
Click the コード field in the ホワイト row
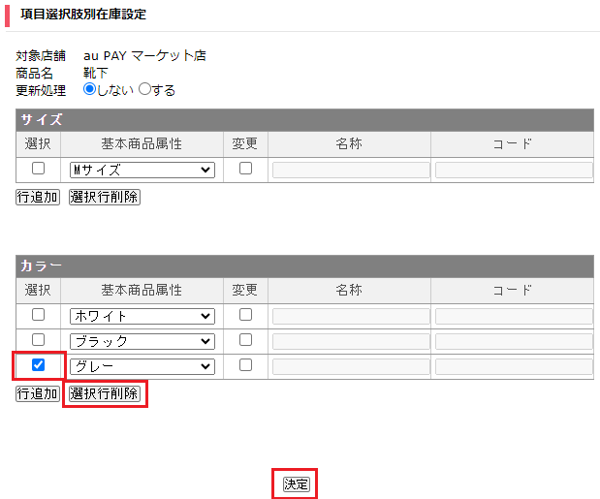(x=514, y=317)
